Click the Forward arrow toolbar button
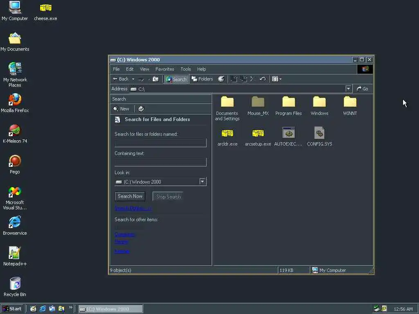The image size is (419, 314). tap(141, 79)
